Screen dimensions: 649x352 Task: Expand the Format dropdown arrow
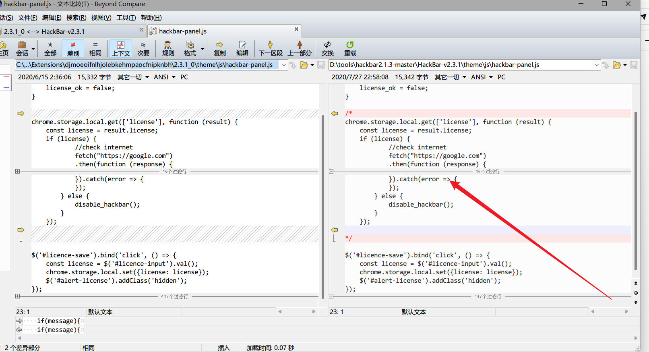click(x=203, y=49)
